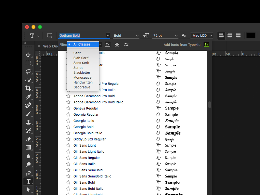The width and height of the screenshot is (260, 195).
Task: Favorite Geneva Regular star
Action: [x=68, y=108]
